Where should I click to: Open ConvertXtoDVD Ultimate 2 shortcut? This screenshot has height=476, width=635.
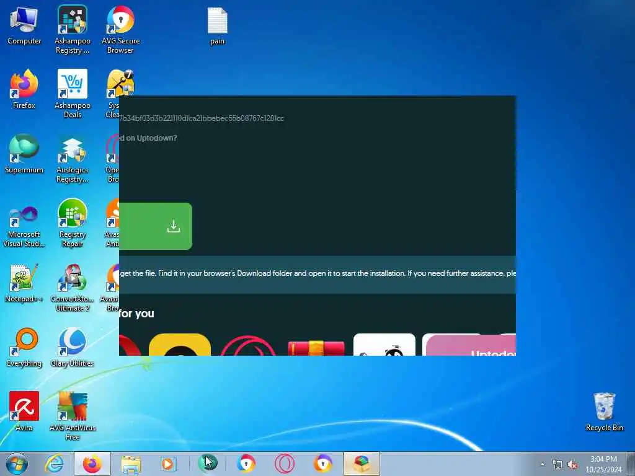pos(72,287)
